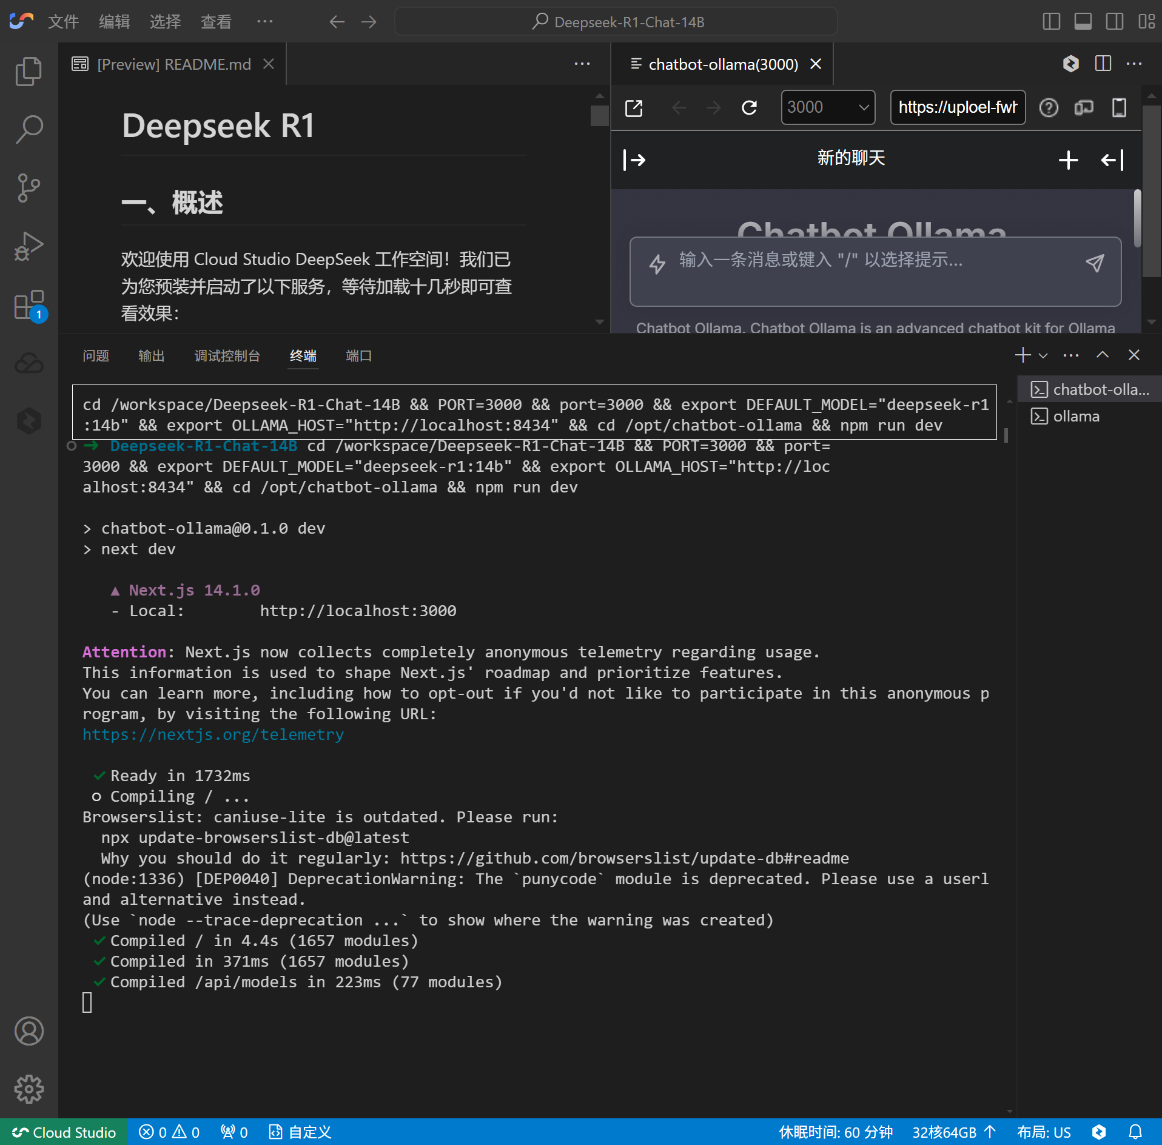Select the ollama terminal instance
Image resolution: width=1162 pixels, height=1145 pixels.
(x=1090, y=417)
